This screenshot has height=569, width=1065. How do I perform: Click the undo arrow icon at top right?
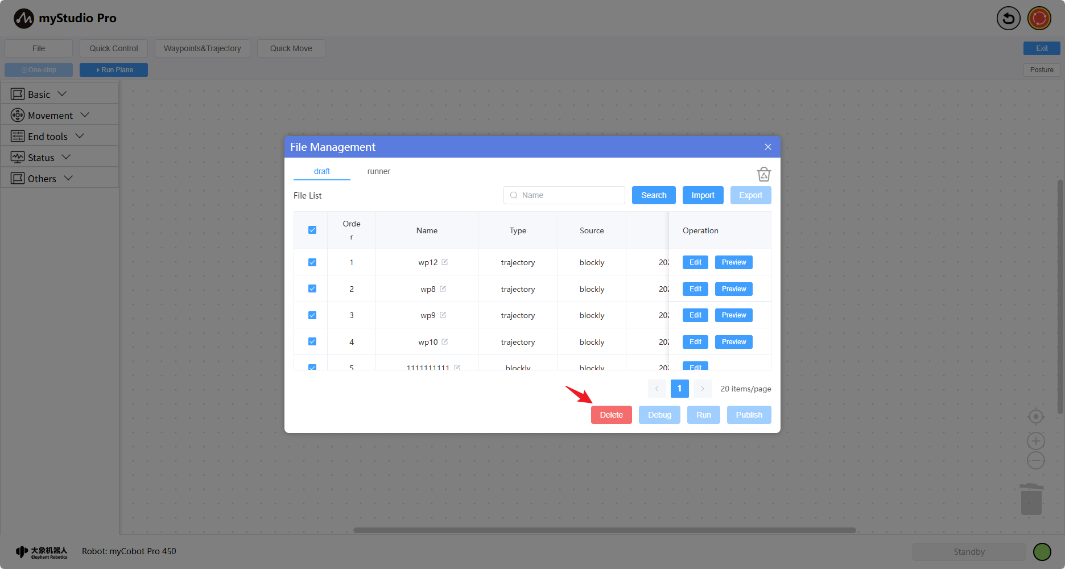[1008, 18]
